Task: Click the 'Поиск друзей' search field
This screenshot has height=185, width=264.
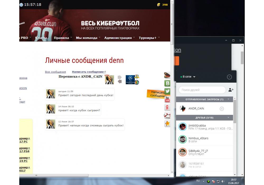Action: (202, 90)
